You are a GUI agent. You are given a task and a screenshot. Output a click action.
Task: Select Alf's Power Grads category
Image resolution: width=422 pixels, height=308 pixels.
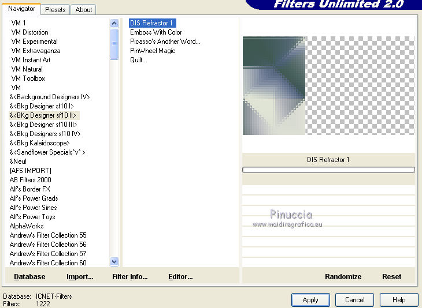click(x=34, y=198)
